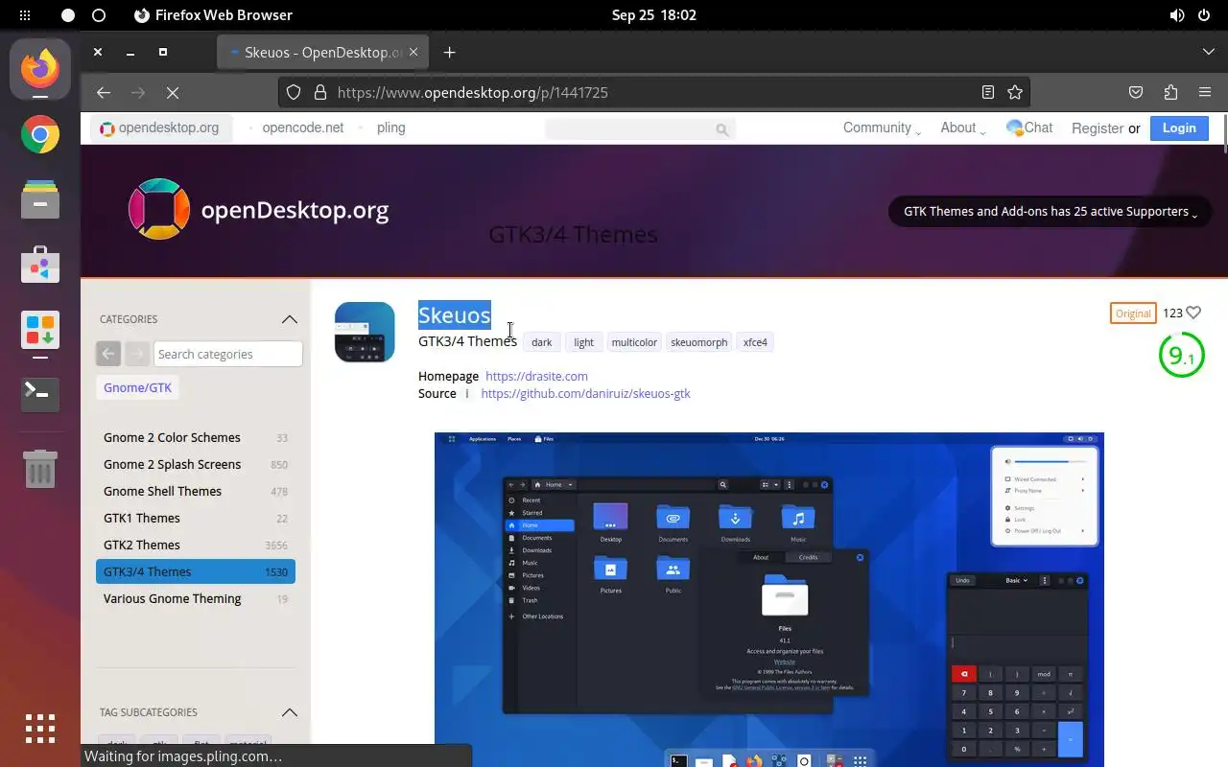Image resolution: width=1228 pixels, height=767 pixels.
Task: Open the GitHub skeuos-gtk source link
Action: tap(585, 393)
